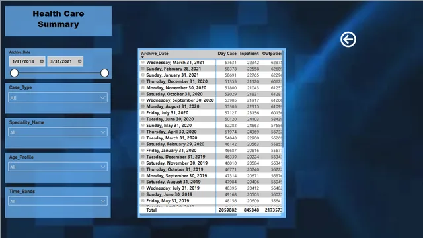
Task: Expand Monday, September 30, 2019 row
Action: click(143, 175)
